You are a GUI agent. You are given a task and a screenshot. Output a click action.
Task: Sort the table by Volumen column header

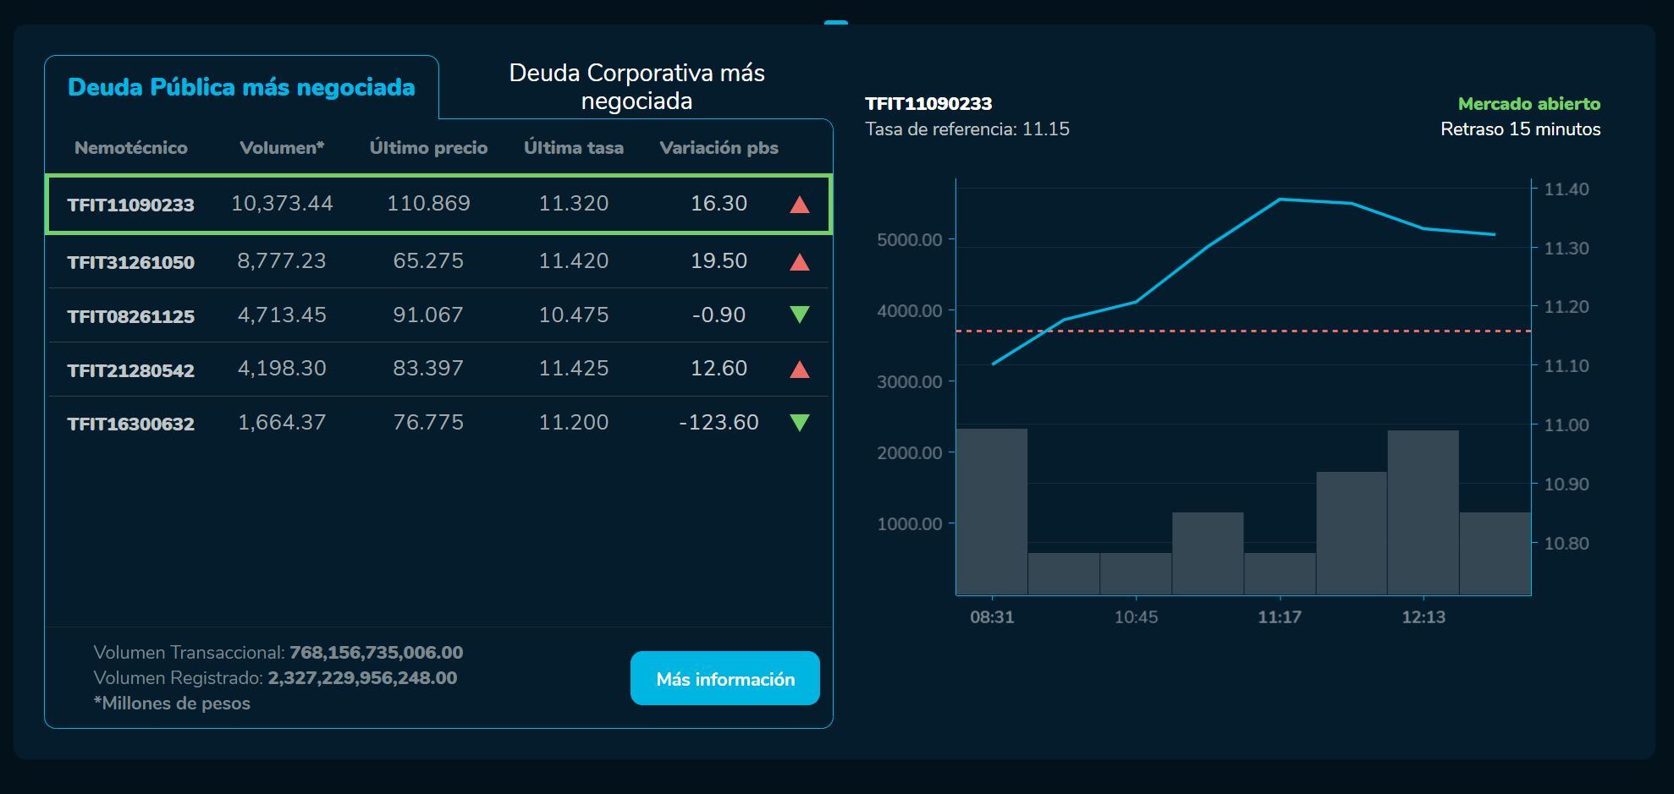click(x=282, y=146)
